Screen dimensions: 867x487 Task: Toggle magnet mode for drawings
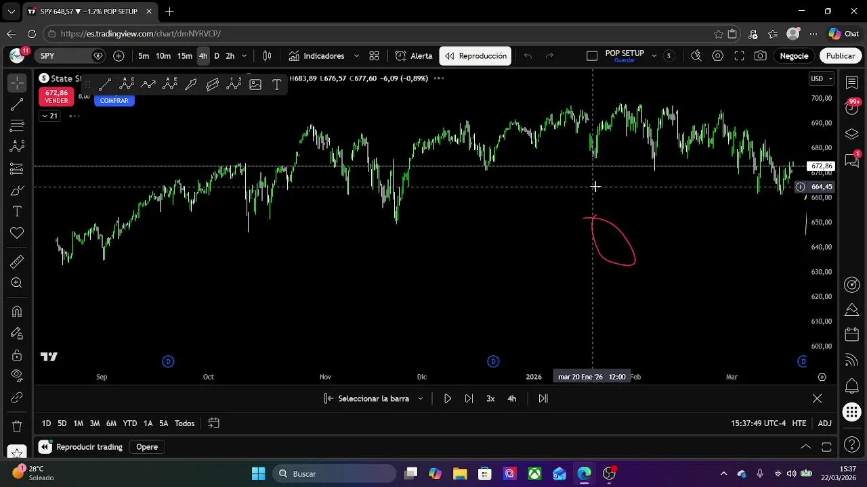pyautogui.click(x=17, y=312)
